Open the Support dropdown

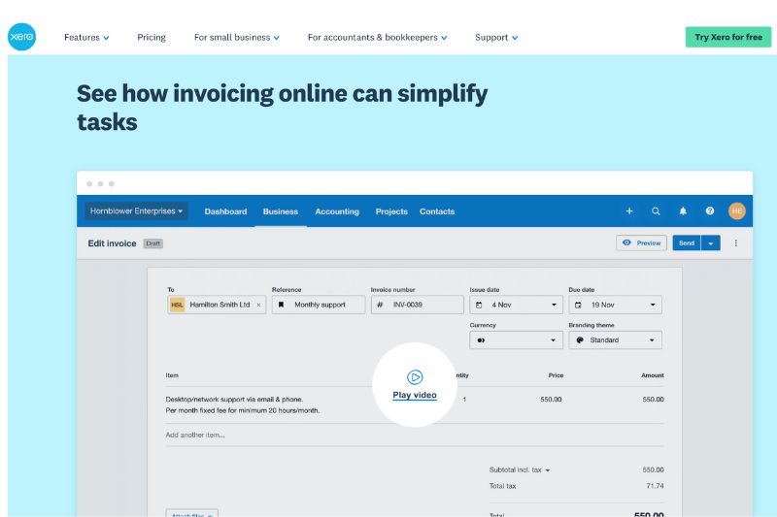click(x=496, y=38)
